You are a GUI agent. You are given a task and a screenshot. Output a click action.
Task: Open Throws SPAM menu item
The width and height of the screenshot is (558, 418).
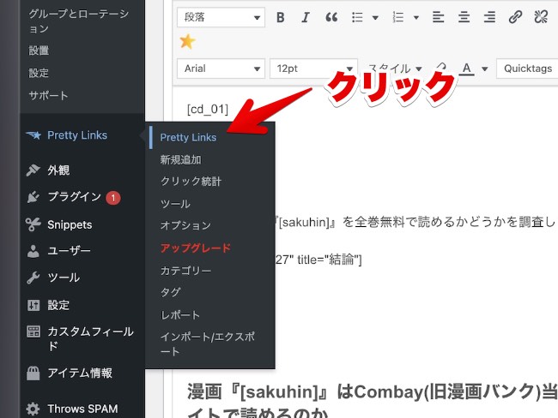[x=82, y=409]
